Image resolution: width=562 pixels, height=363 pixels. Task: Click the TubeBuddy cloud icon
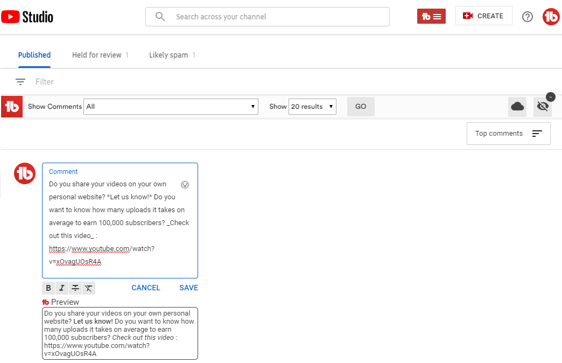[517, 107]
